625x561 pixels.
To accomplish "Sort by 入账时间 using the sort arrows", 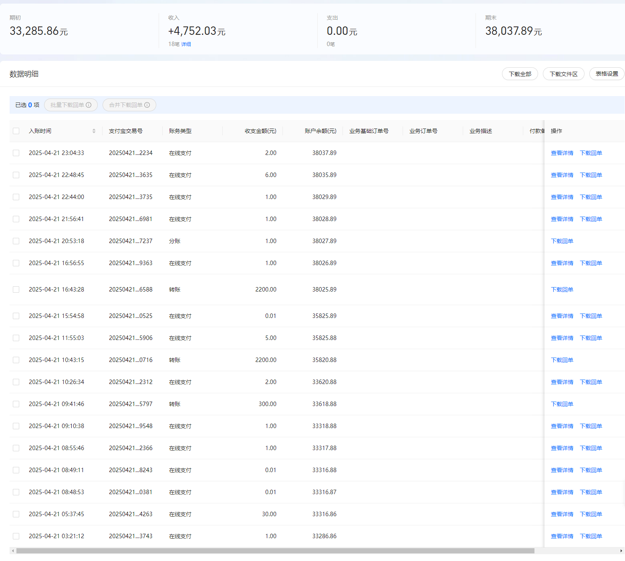I will [x=94, y=131].
